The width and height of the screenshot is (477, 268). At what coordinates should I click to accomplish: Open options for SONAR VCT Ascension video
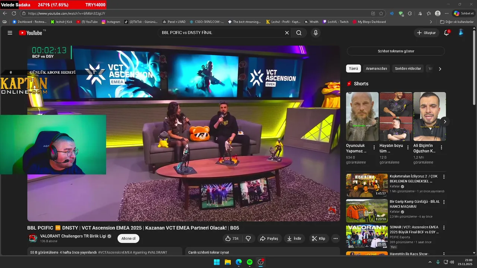(444, 227)
